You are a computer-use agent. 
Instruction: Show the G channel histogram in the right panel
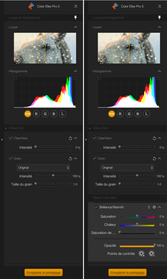point(129,114)
